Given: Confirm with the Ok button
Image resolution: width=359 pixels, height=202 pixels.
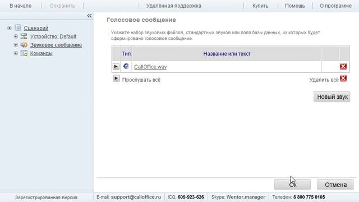Looking at the screenshot, I should [x=292, y=185].
